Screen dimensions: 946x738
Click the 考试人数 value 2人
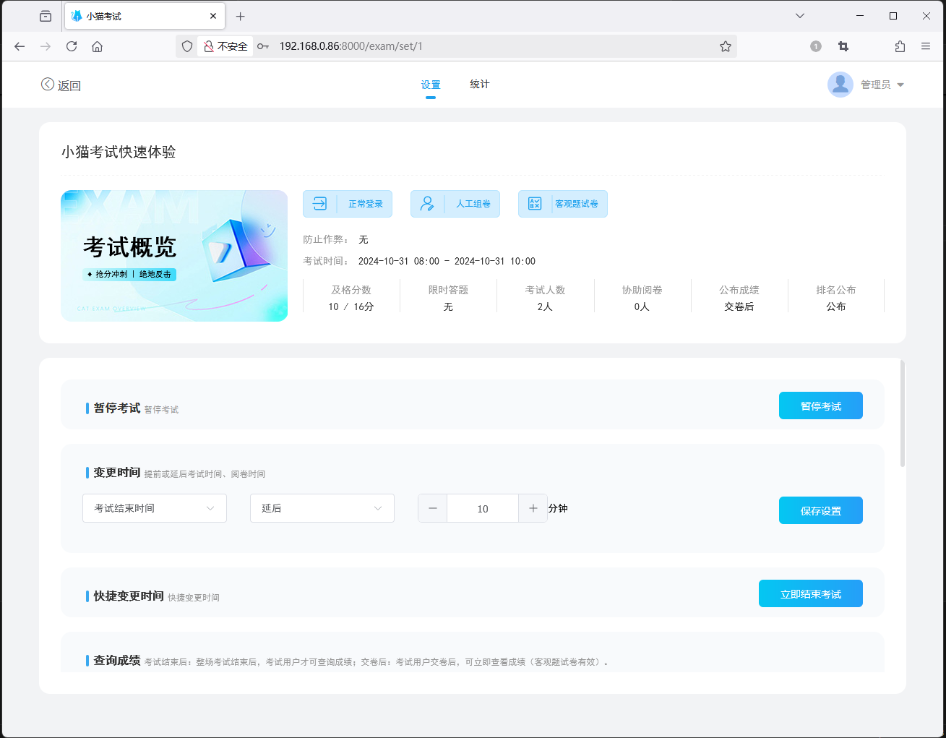click(x=545, y=306)
